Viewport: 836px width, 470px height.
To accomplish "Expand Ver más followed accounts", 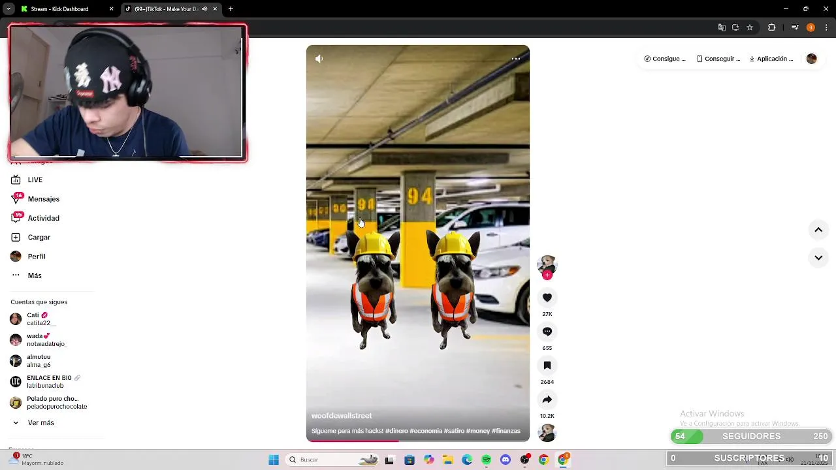I will pos(34,422).
